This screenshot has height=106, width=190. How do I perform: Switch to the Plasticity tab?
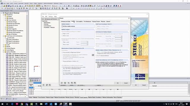click(x=103, y=21)
